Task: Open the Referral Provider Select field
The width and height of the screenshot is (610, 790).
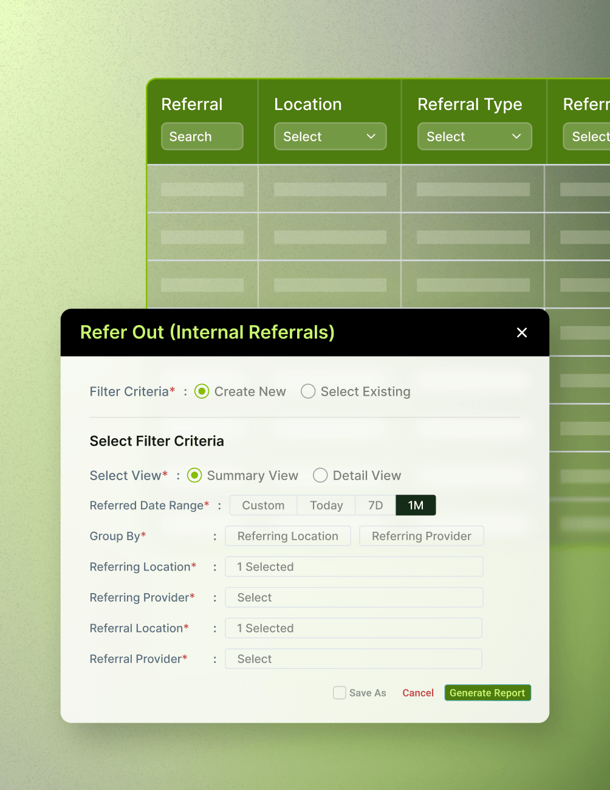Action: pos(354,659)
